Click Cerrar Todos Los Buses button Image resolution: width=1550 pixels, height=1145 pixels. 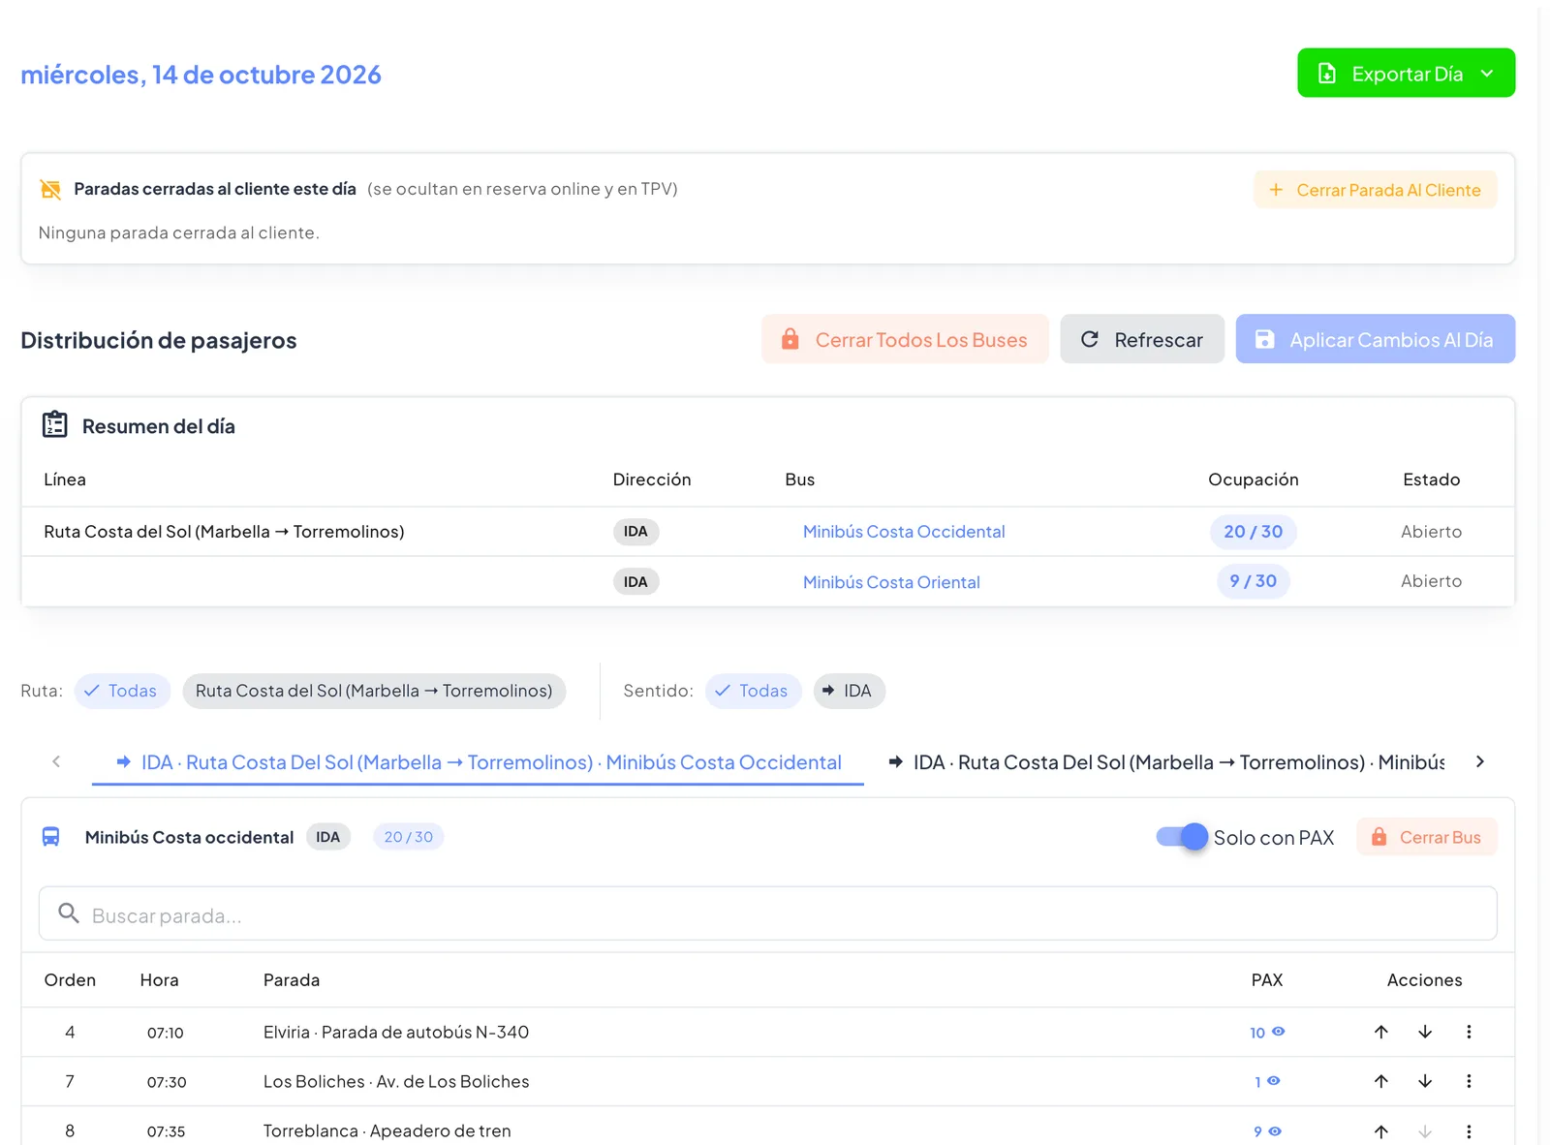click(x=905, y=339)
